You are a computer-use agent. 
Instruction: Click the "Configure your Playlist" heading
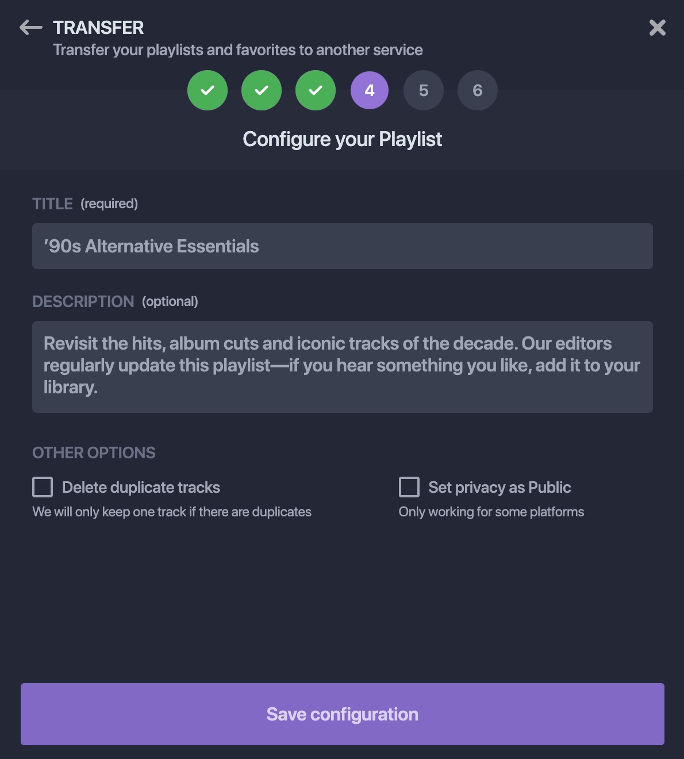(x=343, y=139)
